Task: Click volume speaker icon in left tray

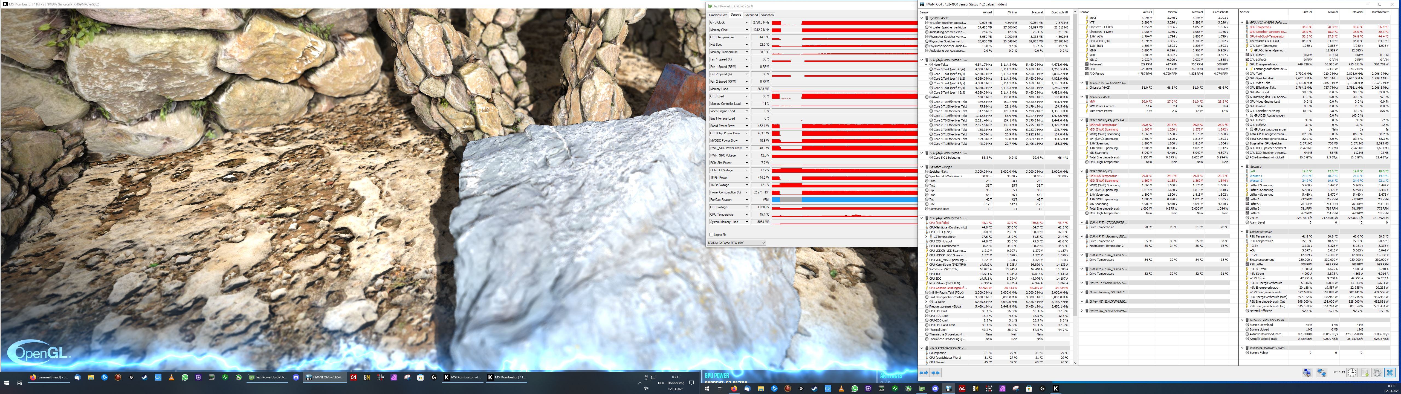Action: tap(646, 389)
